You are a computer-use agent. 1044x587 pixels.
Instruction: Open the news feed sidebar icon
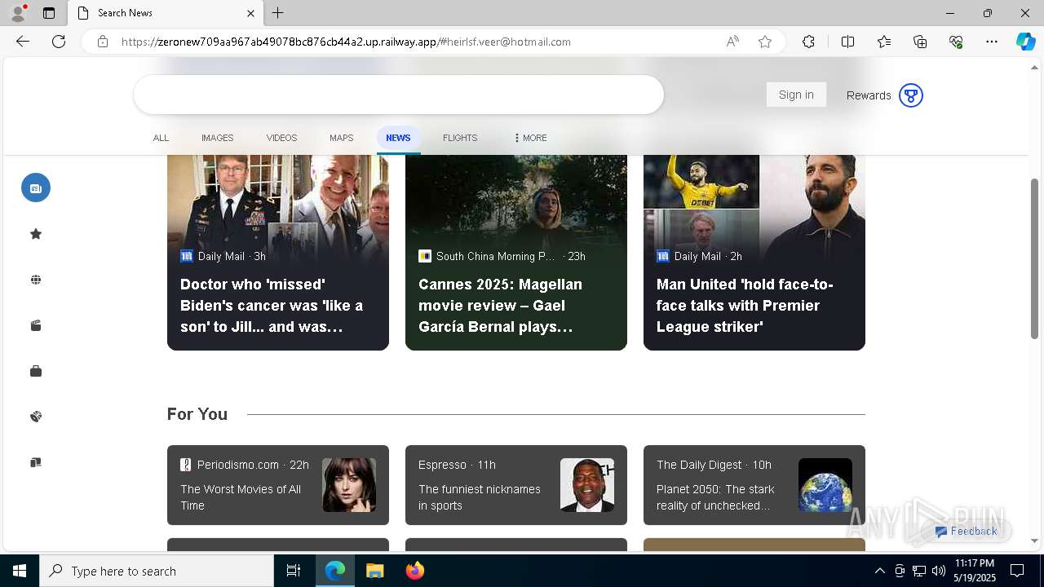point(36,188)
